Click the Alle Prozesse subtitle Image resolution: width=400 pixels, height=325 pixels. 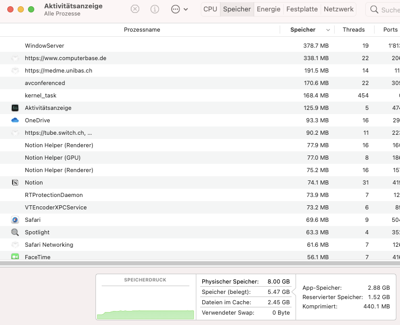click(62, 14)
